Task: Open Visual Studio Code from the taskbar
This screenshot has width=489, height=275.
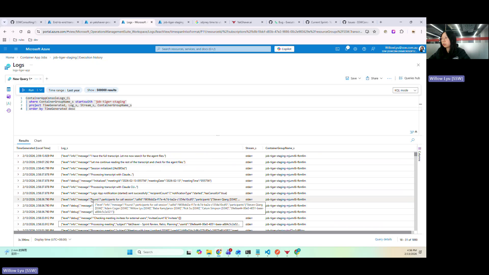Action: tap(267, 252)
